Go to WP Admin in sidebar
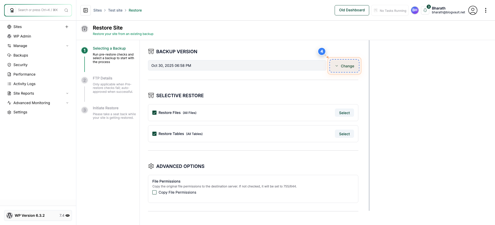The width and height of the screenshot is (495, 225). click(x=22, y=36)
